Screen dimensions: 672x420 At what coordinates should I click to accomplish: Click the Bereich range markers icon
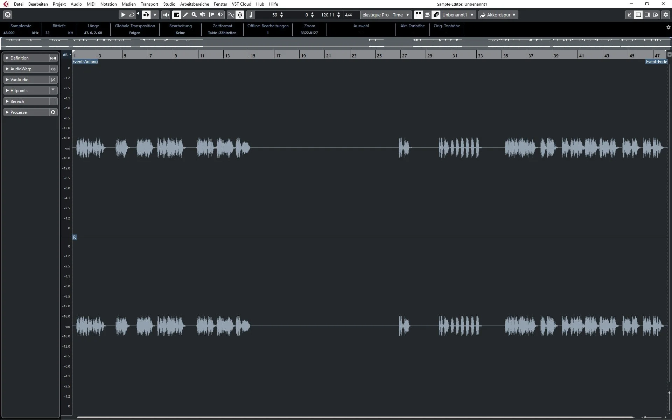tap(53, 101)
